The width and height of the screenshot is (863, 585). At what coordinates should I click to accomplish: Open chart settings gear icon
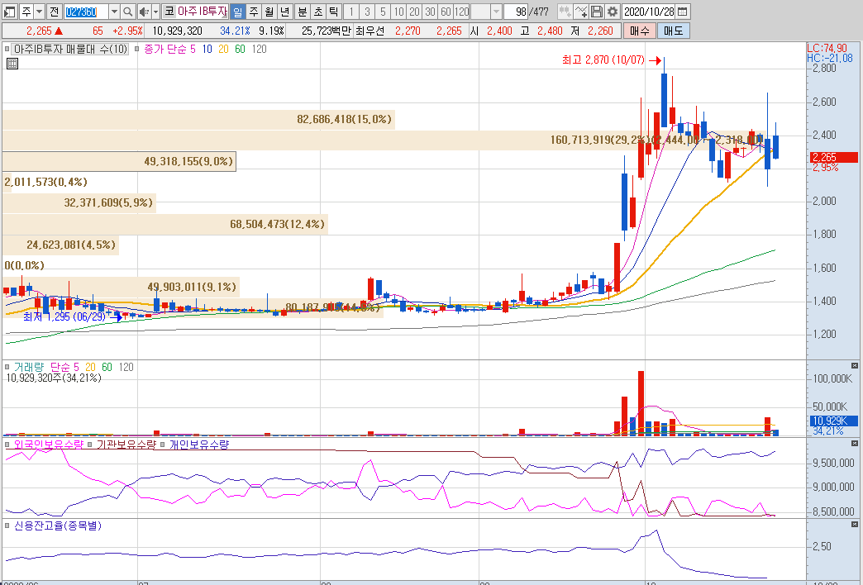point(612,12)
